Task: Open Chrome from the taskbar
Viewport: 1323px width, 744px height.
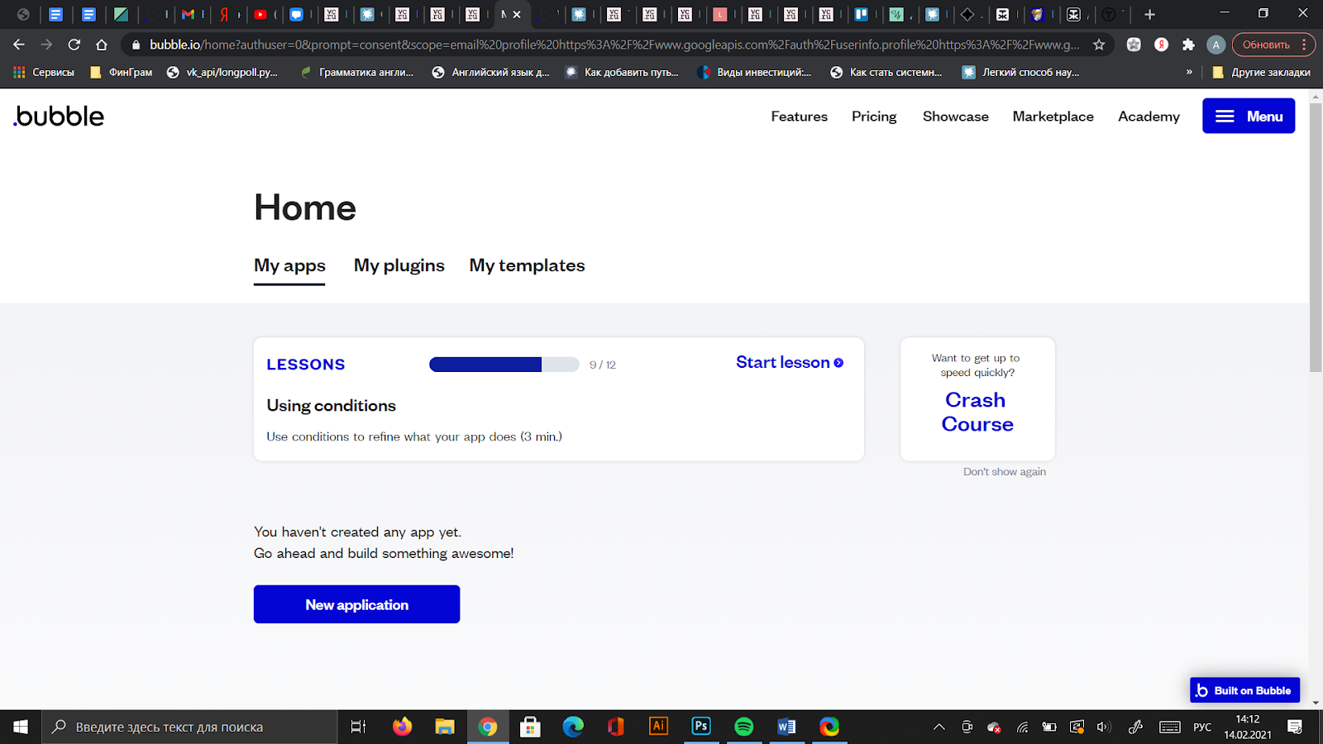Action: pos(488,727)
